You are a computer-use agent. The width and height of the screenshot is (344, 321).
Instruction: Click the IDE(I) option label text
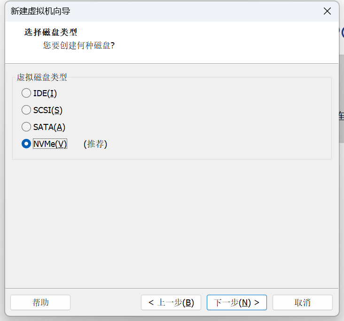tap(45, 93)
